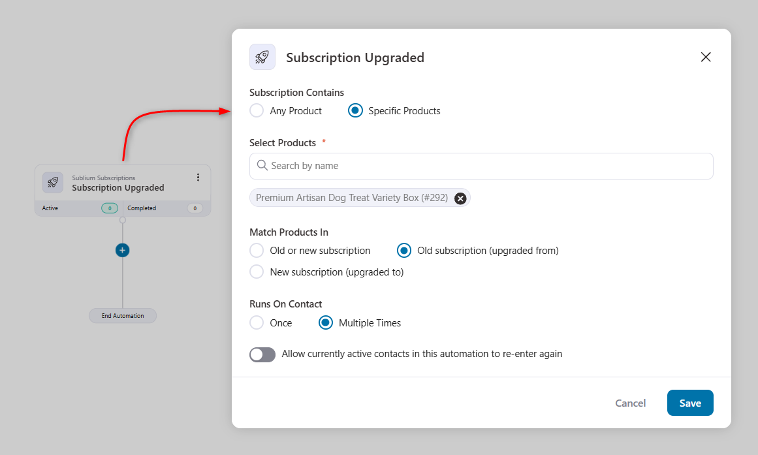Click the rocket icon in dialog header
Image resolution: width=758 pixels, height=455 pixels.
click(x=262, y=57)
